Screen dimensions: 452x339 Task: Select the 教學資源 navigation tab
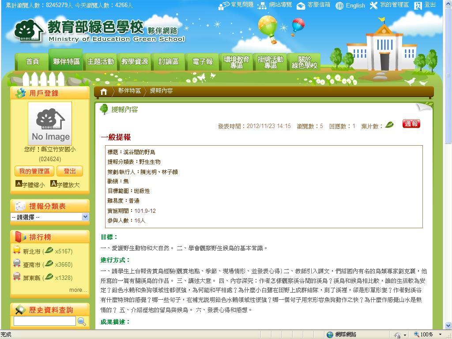point(135,62)
